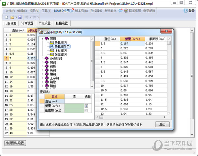Expand the 槽钢 tree node

tap(43, 74)
